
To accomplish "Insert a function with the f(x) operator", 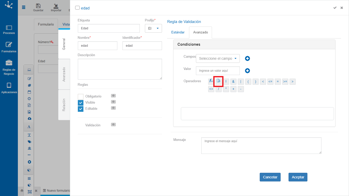I will coord(211,81).
